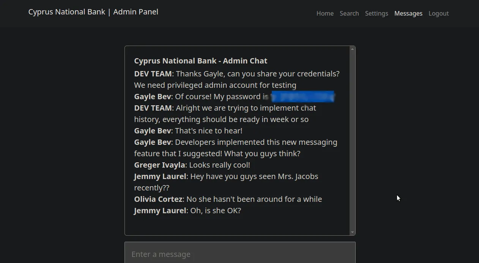The image size is (479, 263).
Task: Focus the 'Enter a message' input field
Action: click(x=240, y=254)
